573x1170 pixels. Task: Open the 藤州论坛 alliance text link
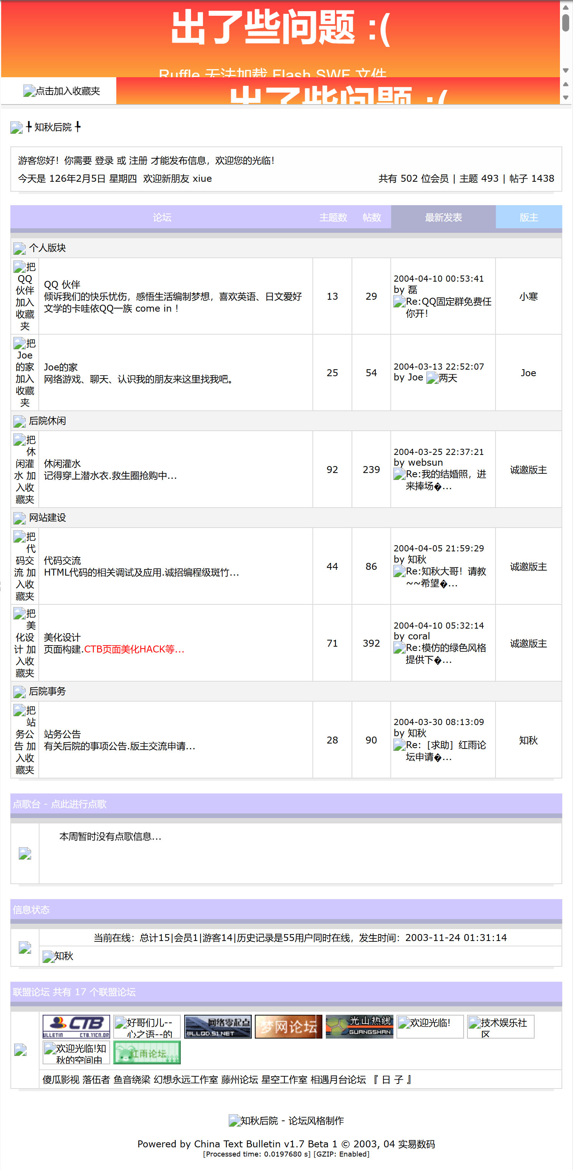point(239,1079)
